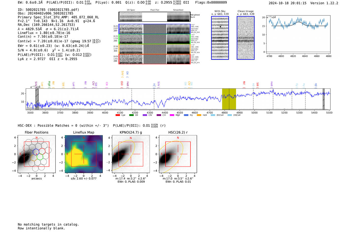This screenshot has width=356, height=242.
Task: Select the yellow highlighted band in the spectrum
Action: (x=229, y=99)
